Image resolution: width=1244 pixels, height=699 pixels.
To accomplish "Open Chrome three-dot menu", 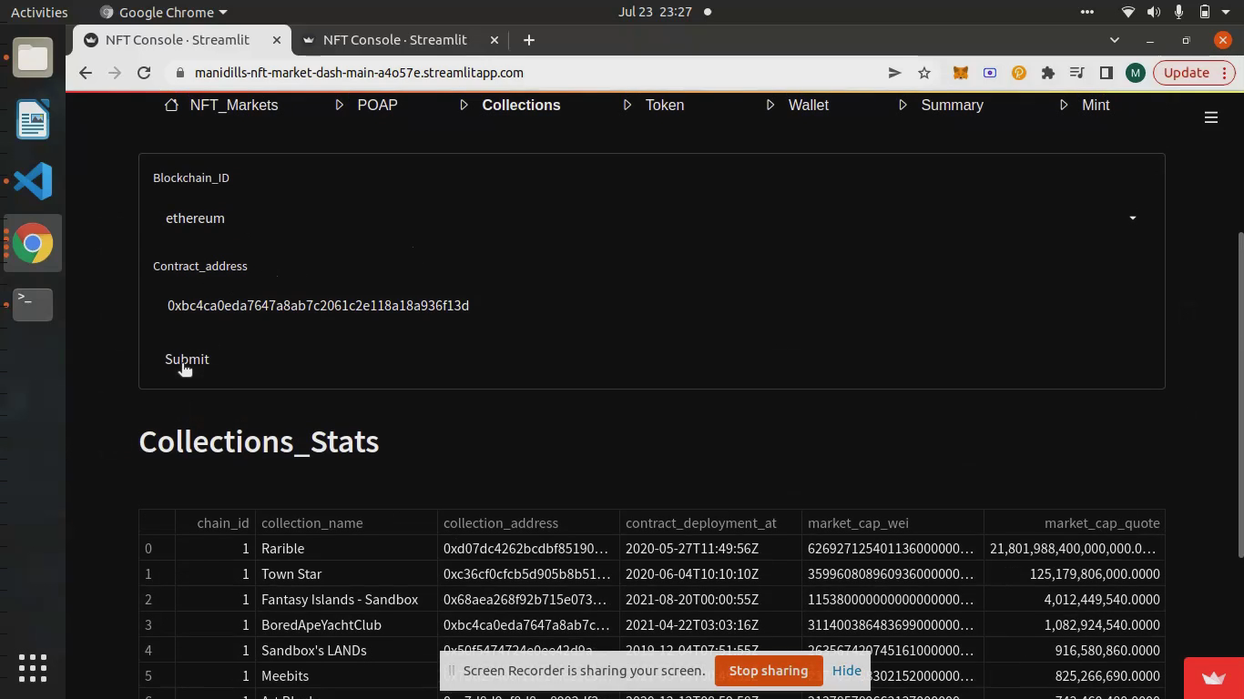I will 1226,73.
